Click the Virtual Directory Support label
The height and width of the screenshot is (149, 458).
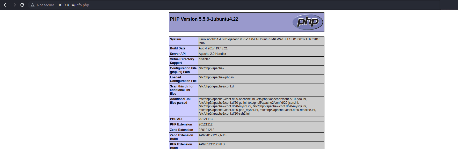(x=182, y=61)
